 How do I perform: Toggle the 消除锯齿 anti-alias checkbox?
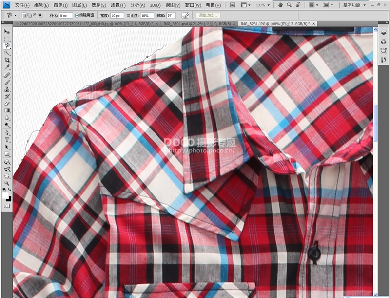point(77,15)
